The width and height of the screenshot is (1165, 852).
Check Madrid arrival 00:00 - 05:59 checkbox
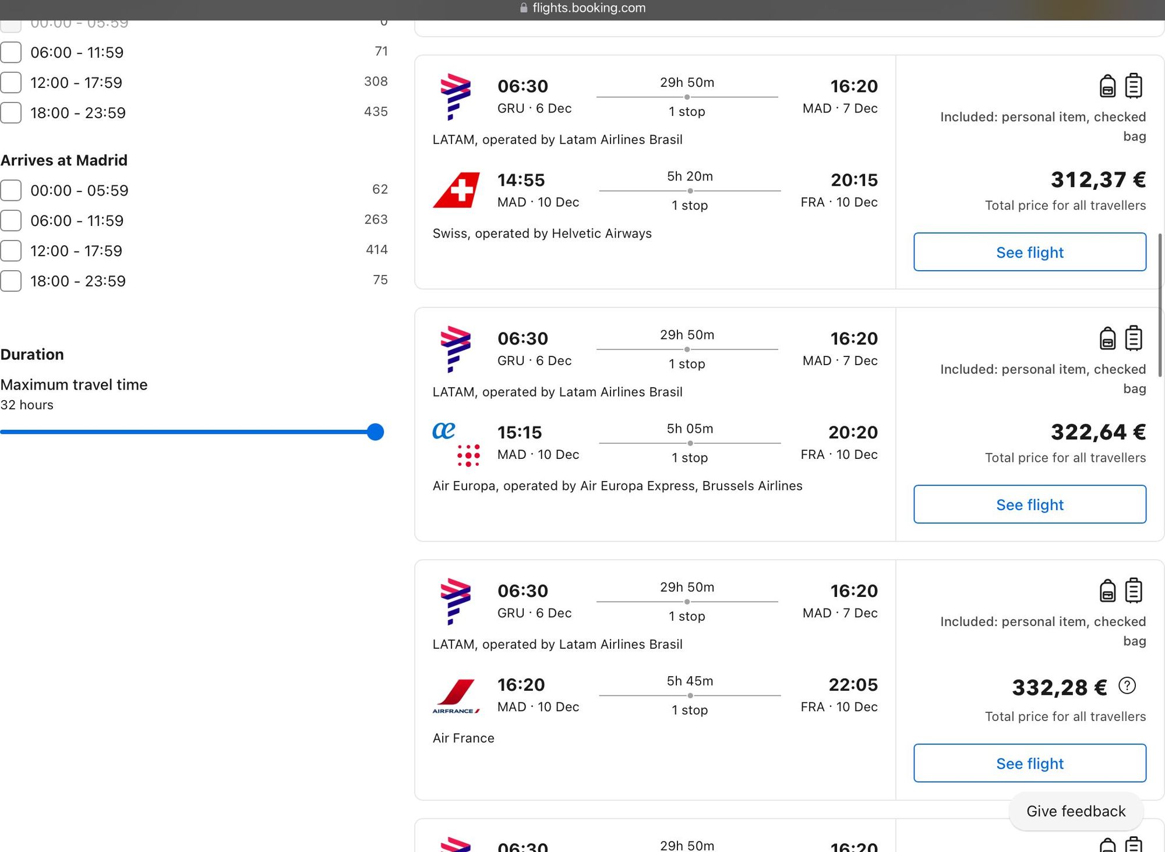coord(11,190)
